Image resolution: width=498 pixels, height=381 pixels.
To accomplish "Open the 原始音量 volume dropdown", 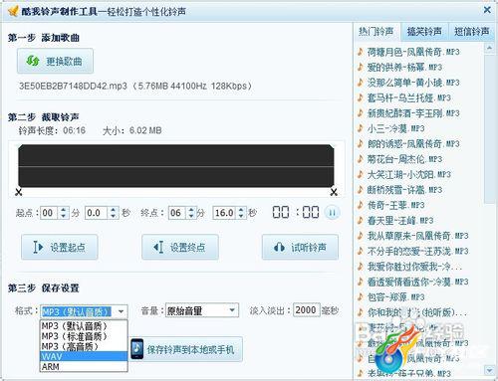I will tap(202, 310).
